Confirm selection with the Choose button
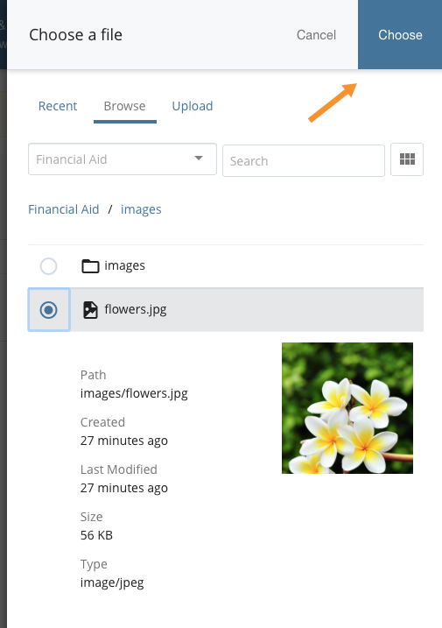442x628 pixels. point(400,35)
